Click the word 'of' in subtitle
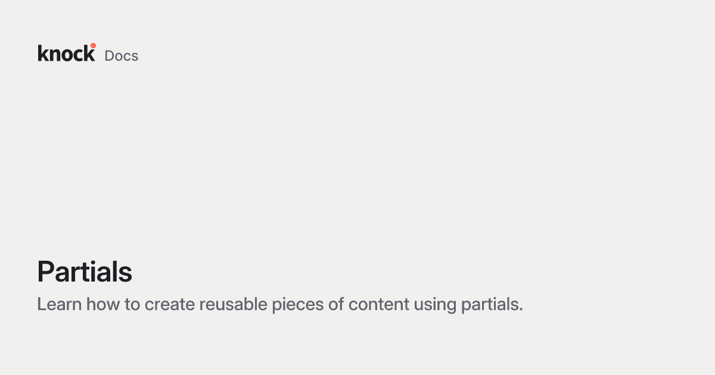 coord(337,304)
